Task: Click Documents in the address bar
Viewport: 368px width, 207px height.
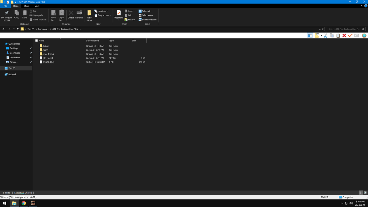Action: coord(43,29)
